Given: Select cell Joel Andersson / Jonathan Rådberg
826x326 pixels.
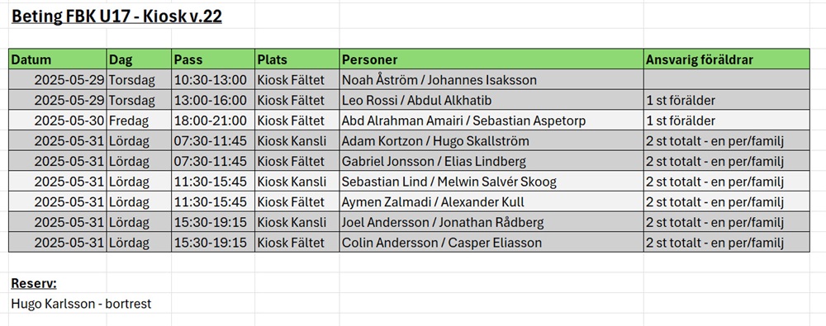Looking at the screenshot, I should click(491, 222).
